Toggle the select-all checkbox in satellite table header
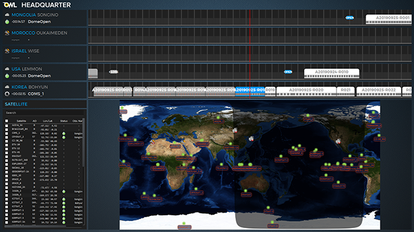This screenshot has width=414, height=232. click(6, 121)
